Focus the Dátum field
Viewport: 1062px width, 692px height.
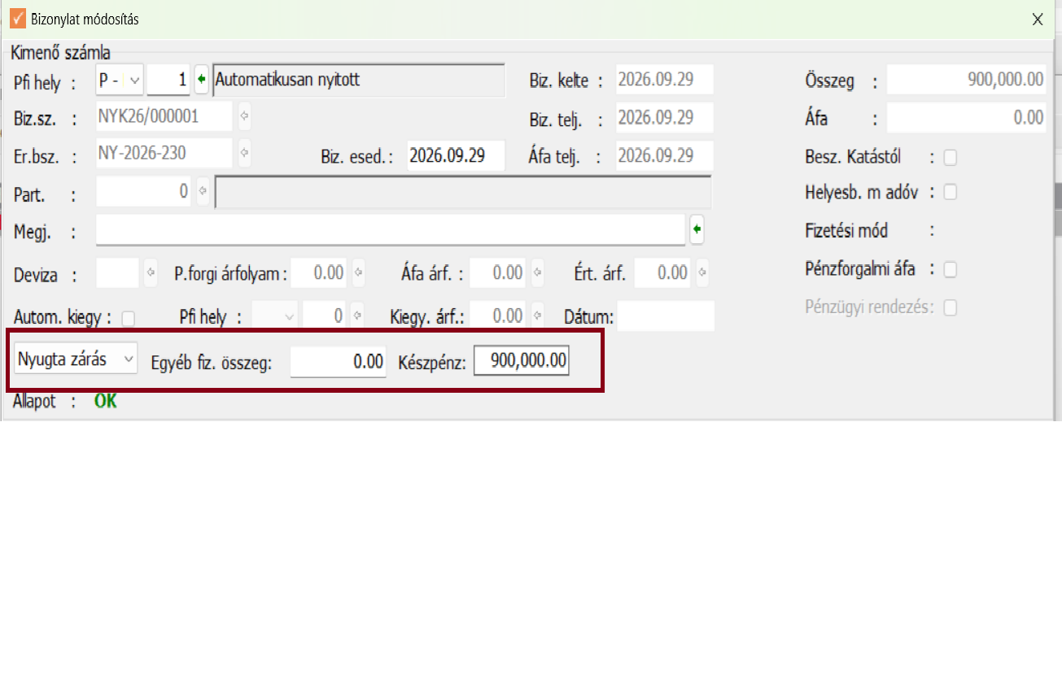tap(666, 316)
